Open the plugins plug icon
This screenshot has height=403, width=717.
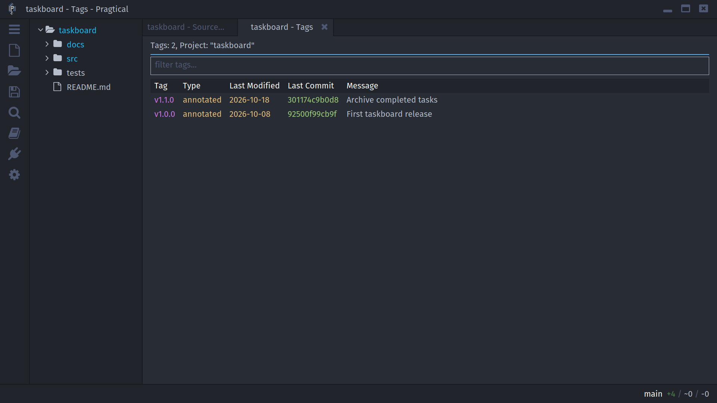click(x=14, y=154)
